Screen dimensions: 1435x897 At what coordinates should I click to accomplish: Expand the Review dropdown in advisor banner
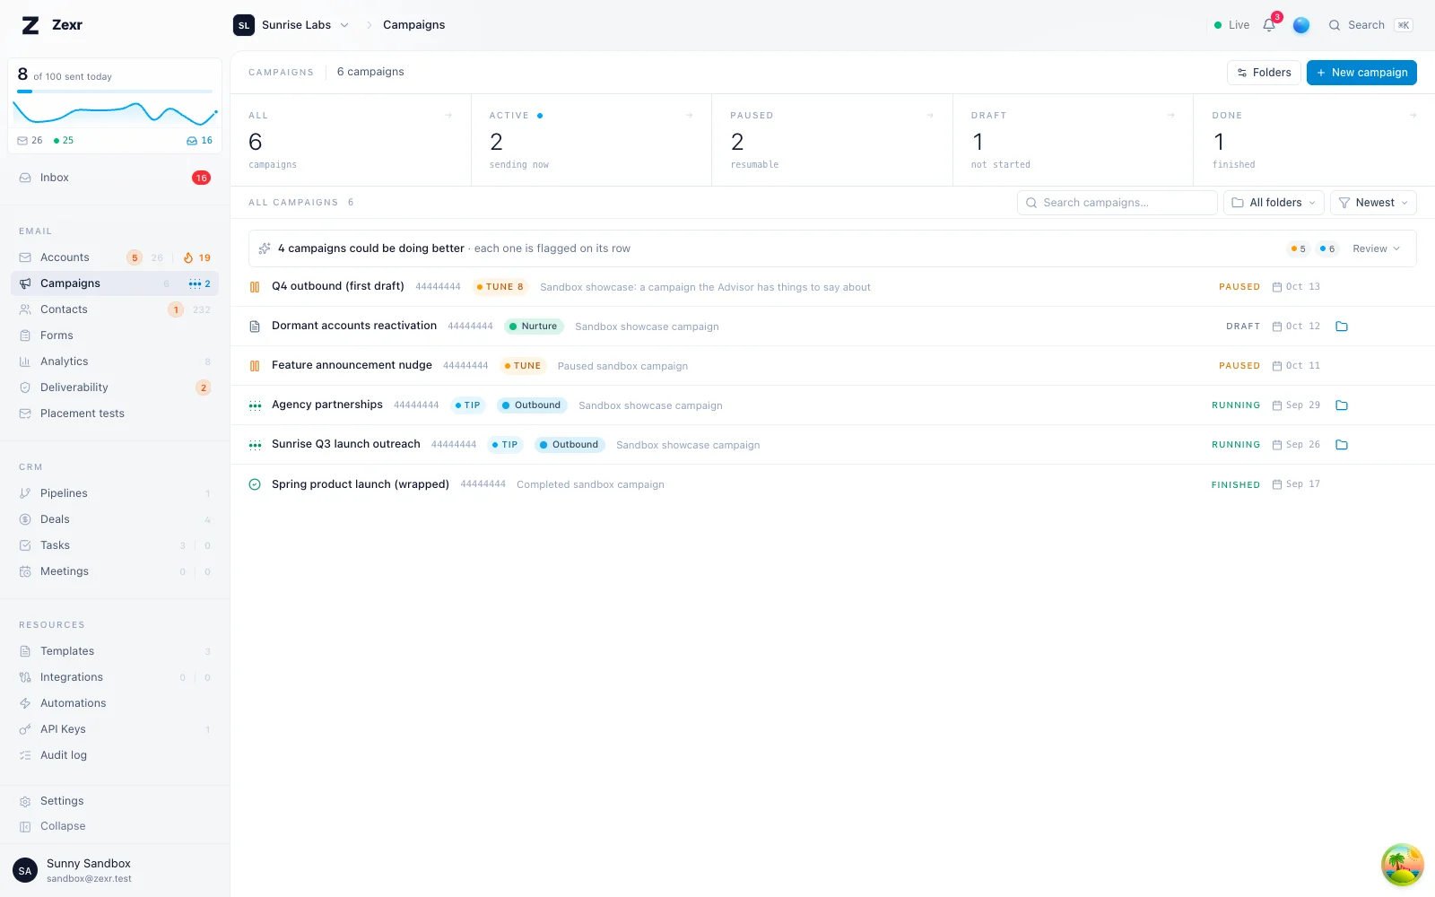pyautogui.click(x=1376, y=248)
